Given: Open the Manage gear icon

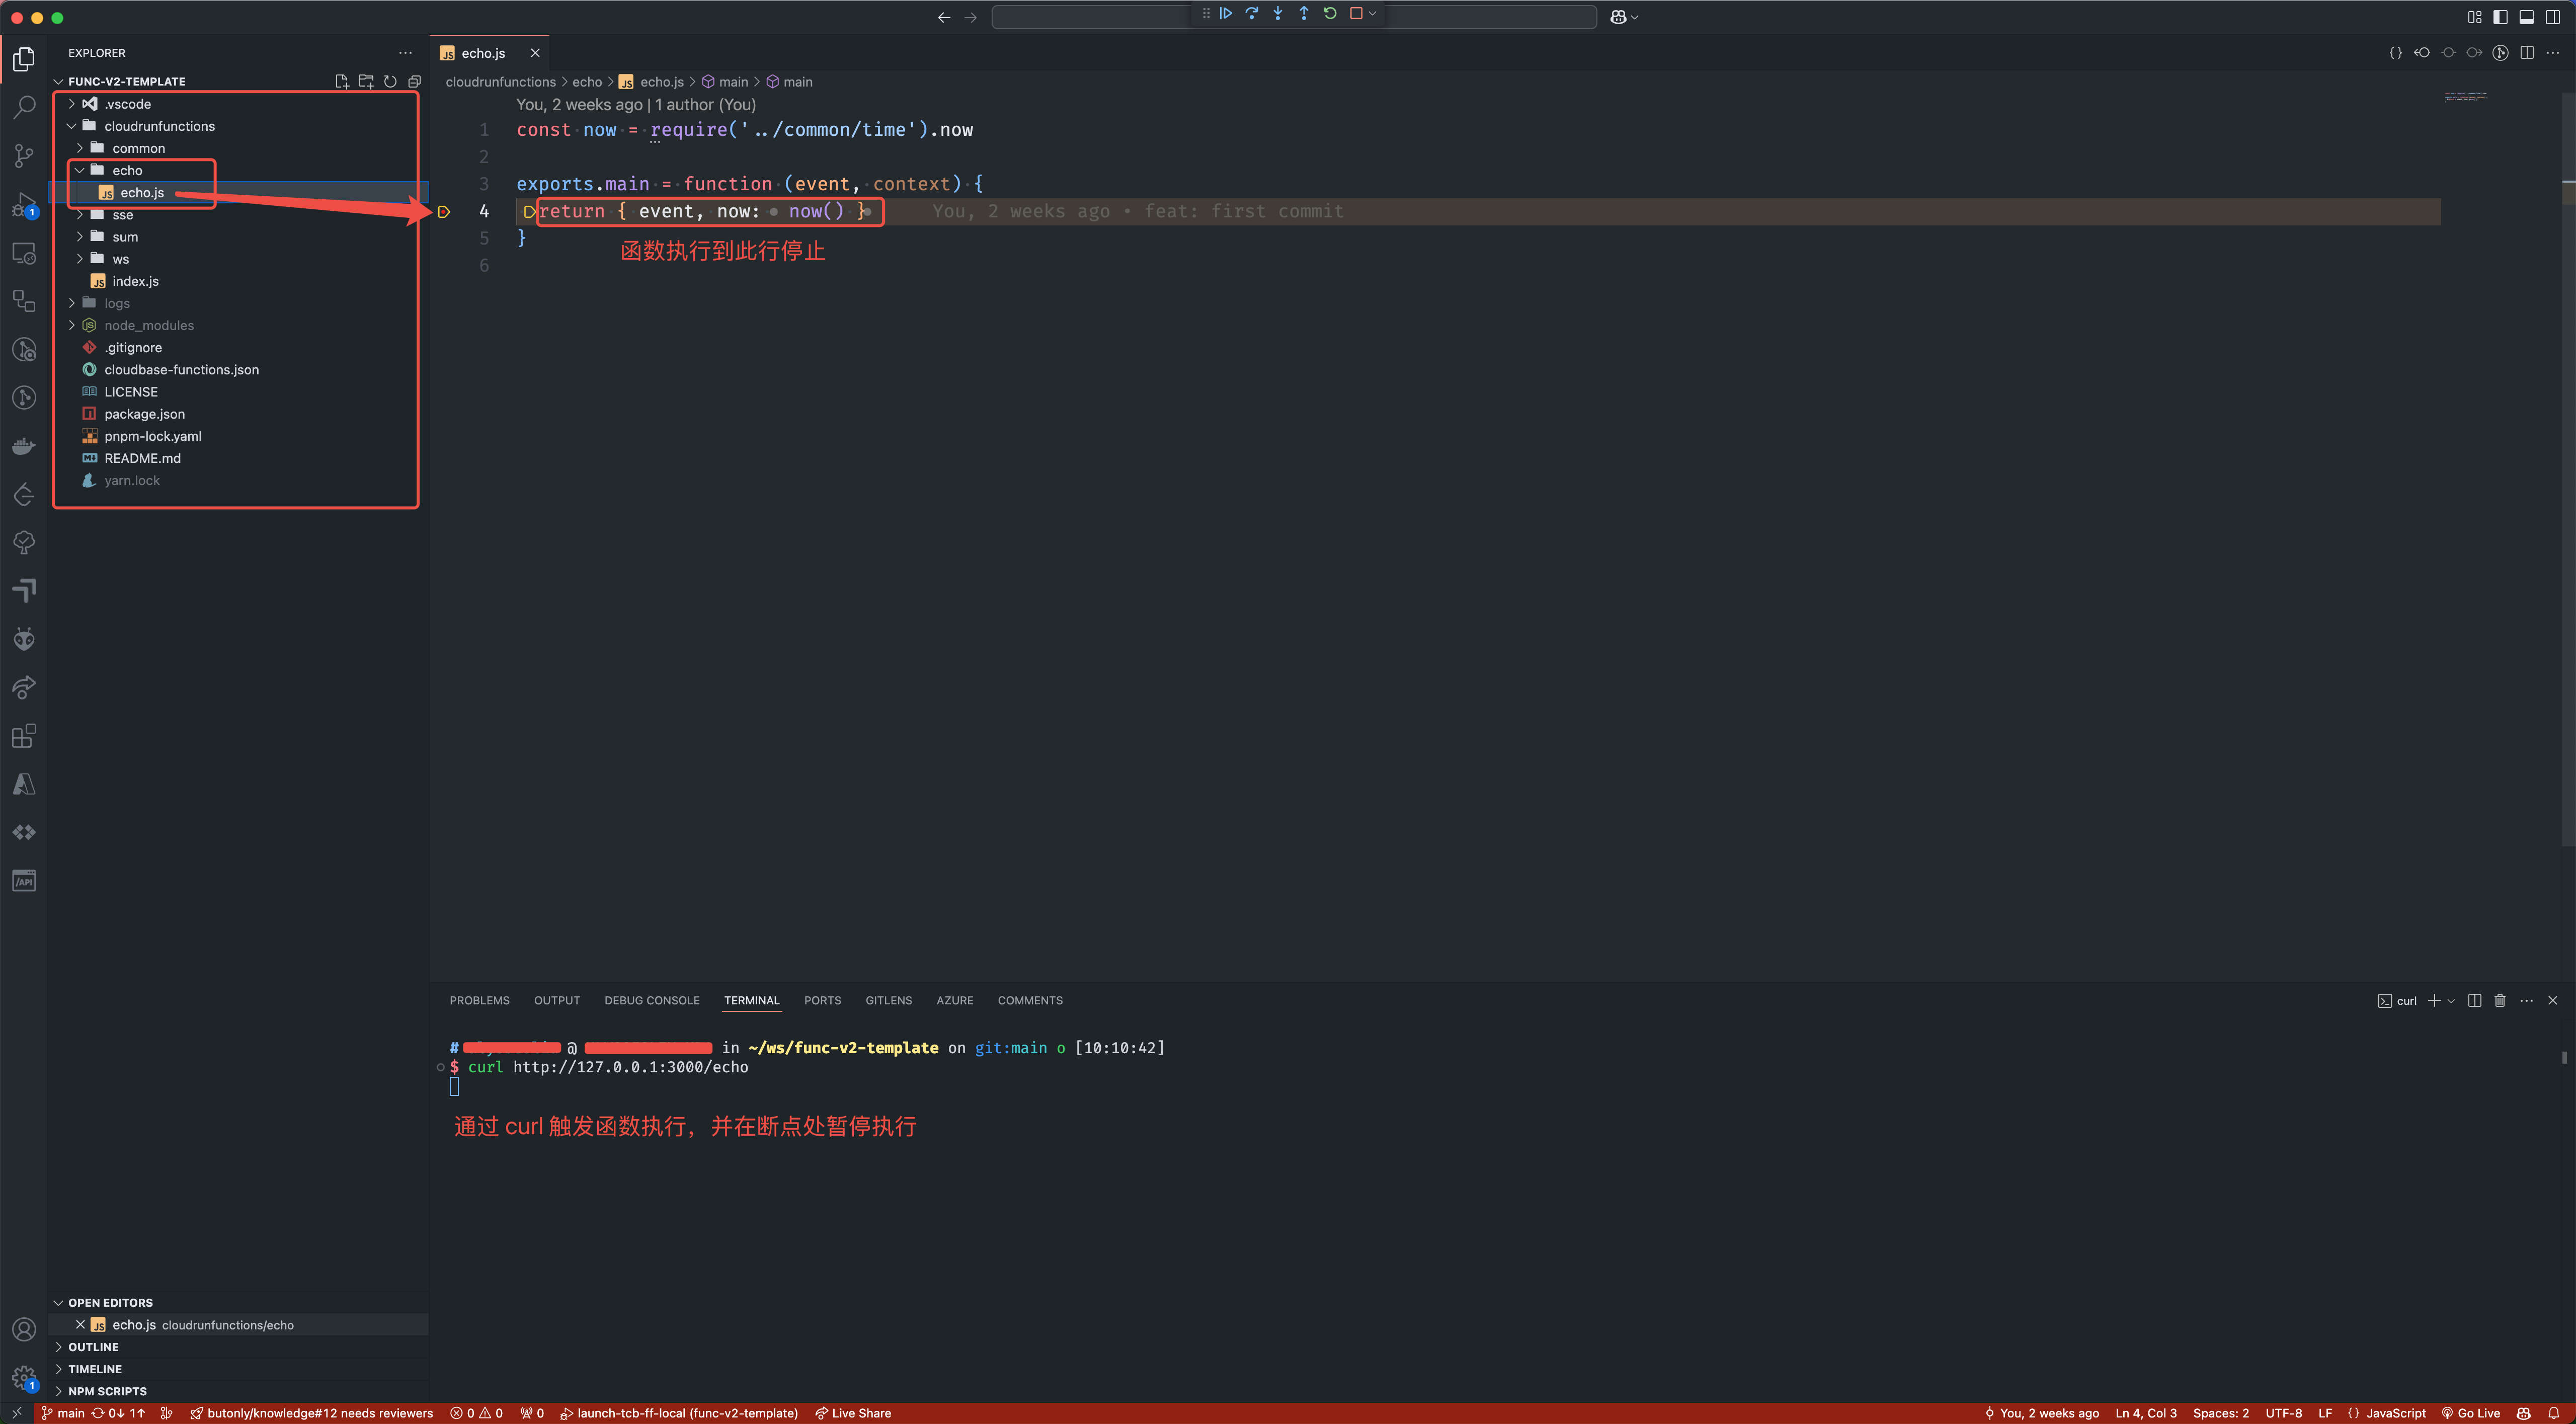Looking at the screenshot, I should tap(24, 1378).
